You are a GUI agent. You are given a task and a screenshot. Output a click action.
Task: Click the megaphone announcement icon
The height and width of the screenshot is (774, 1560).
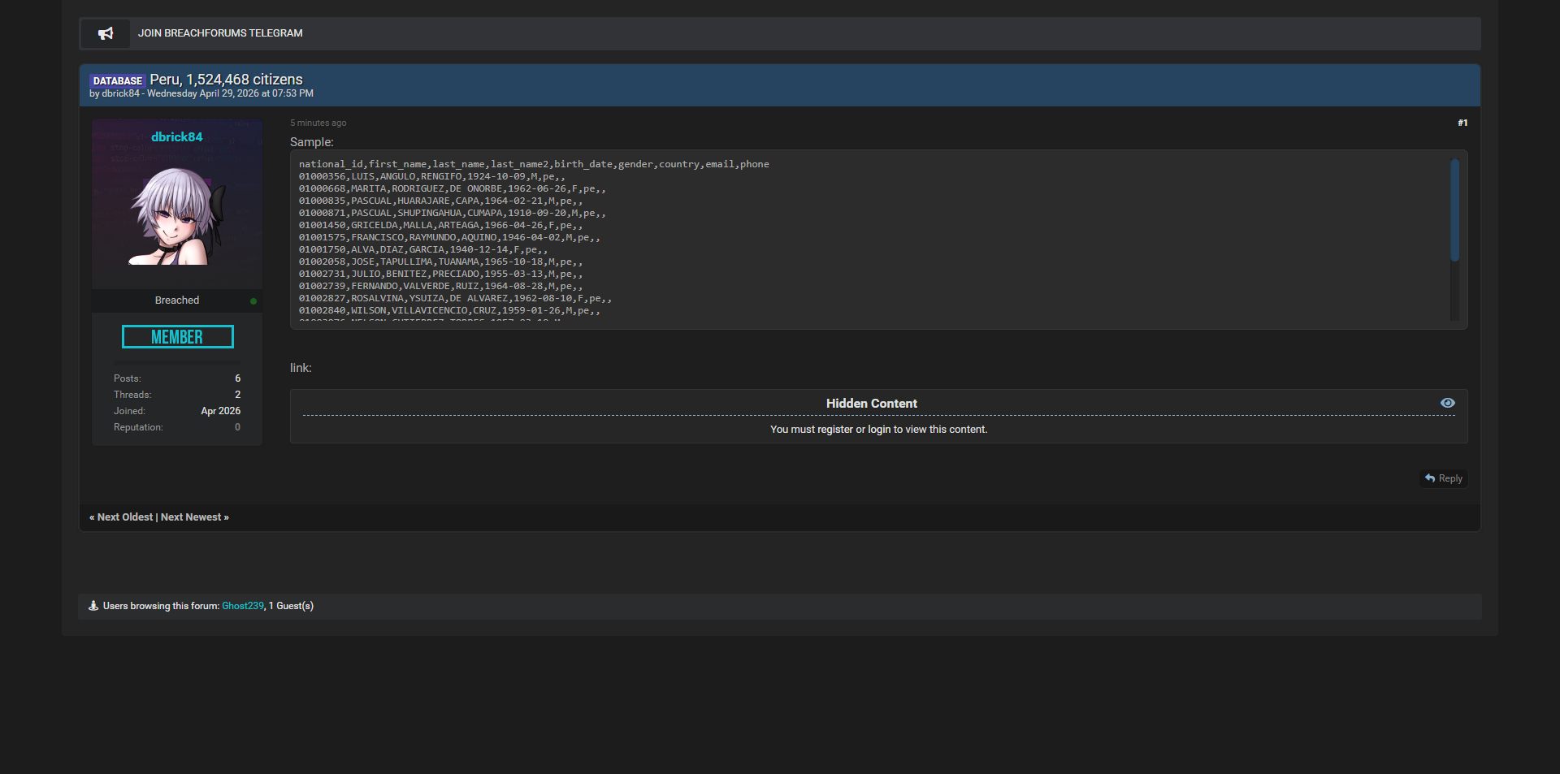(x=106, y=33)
